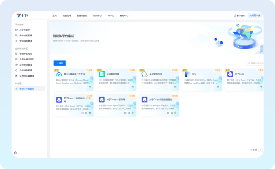Click the 企微关键词规则 sidebar icon

(x=16, y=59)
